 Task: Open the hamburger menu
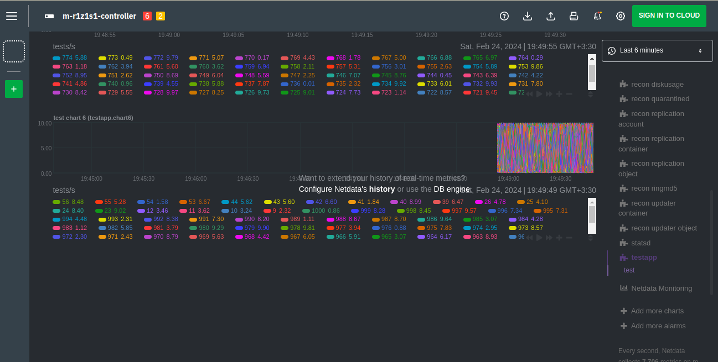[12, 16]
